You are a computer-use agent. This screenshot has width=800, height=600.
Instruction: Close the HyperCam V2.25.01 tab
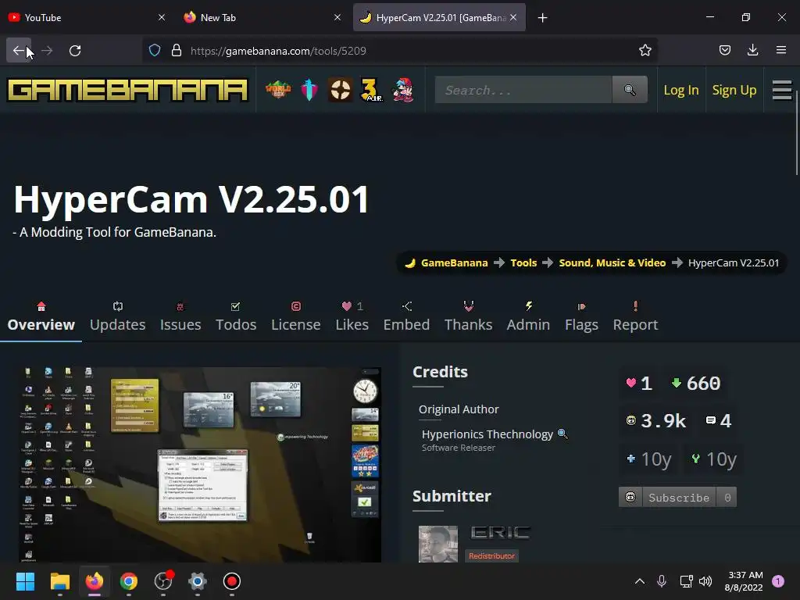pos(513,17)
